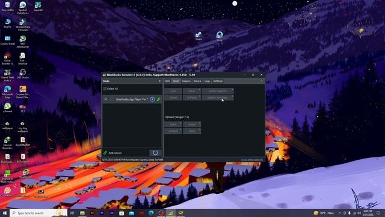Click the Update Su binary button
Image resolution: width=385 pixels, height=217 pixels.
tap(218, 98)
